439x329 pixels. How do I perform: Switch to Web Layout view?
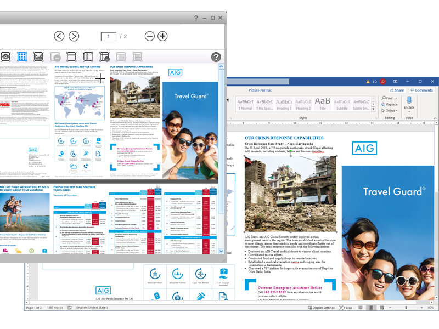(382, 308)
